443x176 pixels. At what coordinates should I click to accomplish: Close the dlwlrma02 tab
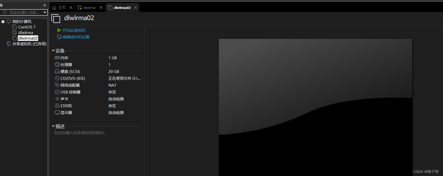pyautogui.click(x=135, y=8)
